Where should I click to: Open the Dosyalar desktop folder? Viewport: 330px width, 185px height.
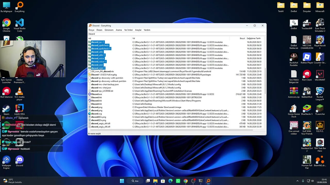[x=307, y=7]
